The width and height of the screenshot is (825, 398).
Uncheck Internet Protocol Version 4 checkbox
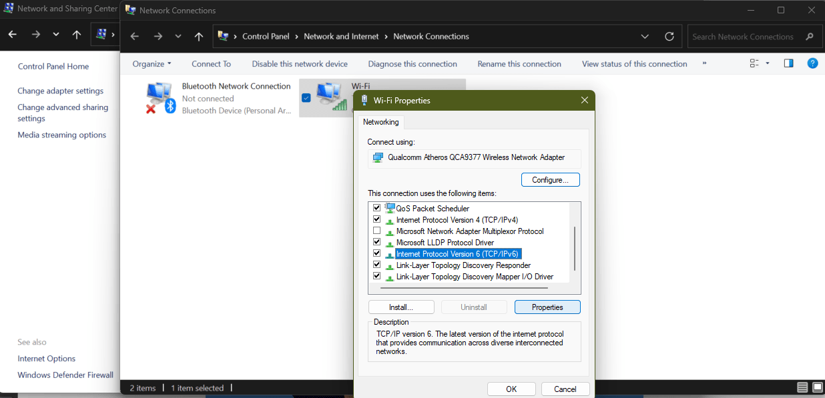(377, 219)
